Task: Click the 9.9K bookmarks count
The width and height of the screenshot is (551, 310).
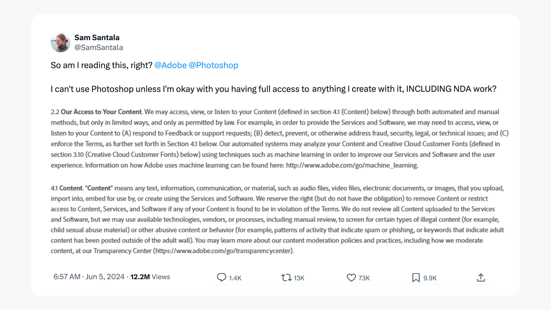Action: coord(430,278)
